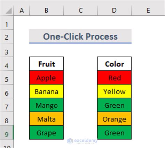Click the Fruit header cell
The height and width of the screenshot is (148, 165).
[x=46, y=64]
